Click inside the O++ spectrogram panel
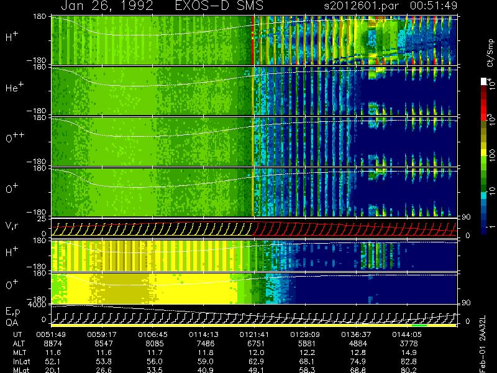497x373 pixels. [254, 142]
